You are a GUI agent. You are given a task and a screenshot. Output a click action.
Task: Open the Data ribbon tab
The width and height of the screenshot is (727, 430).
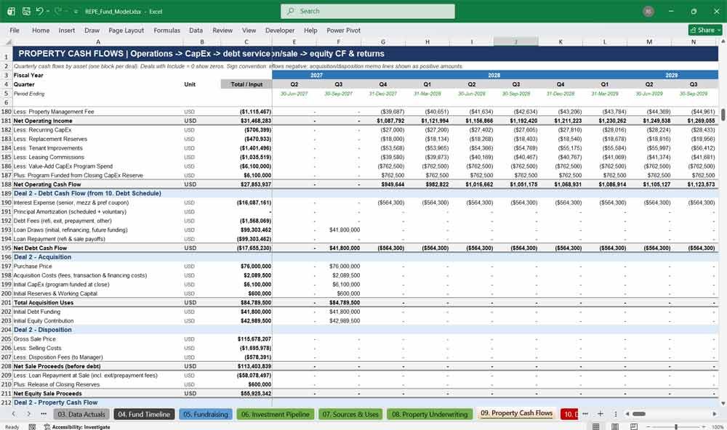(x=196, y=30)
